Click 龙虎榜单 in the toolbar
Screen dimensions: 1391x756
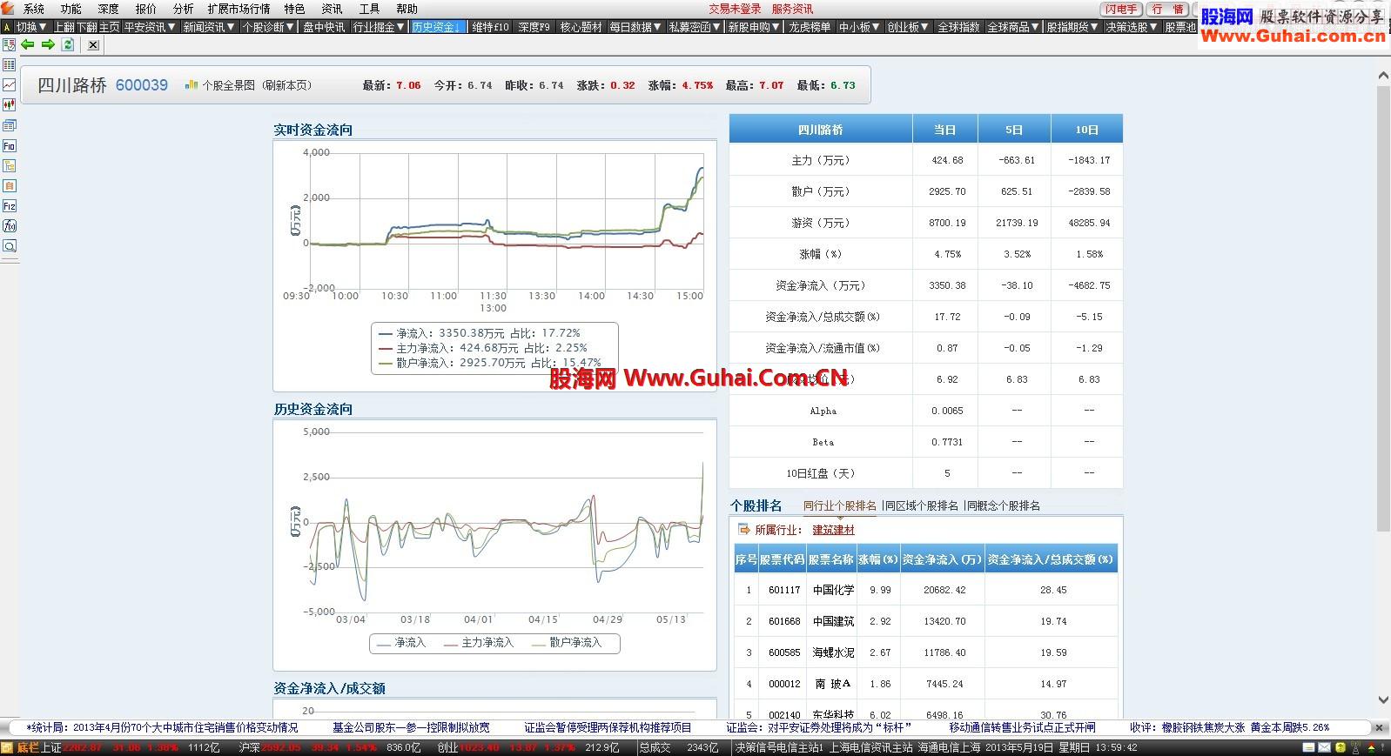[x=810, y=27]
